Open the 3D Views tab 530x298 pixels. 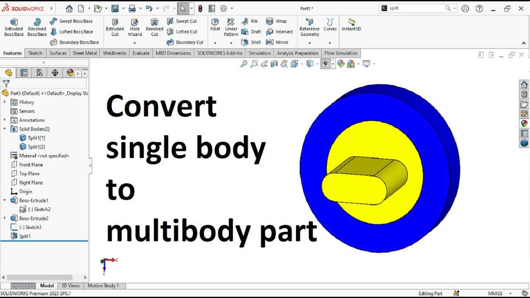tap(70, 286)
